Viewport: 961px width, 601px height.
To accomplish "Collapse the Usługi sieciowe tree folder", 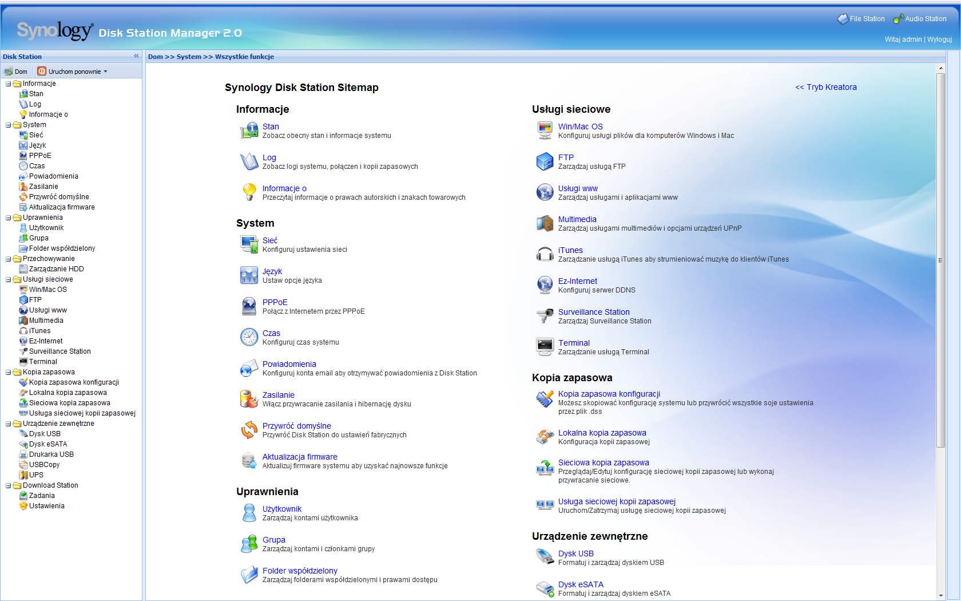I will [9, 279].
